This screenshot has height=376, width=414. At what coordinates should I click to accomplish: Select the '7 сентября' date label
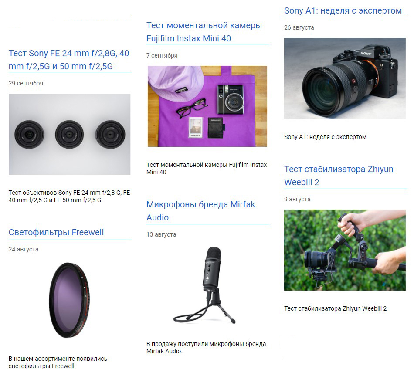pyautogui.click(x=162, y=55)
